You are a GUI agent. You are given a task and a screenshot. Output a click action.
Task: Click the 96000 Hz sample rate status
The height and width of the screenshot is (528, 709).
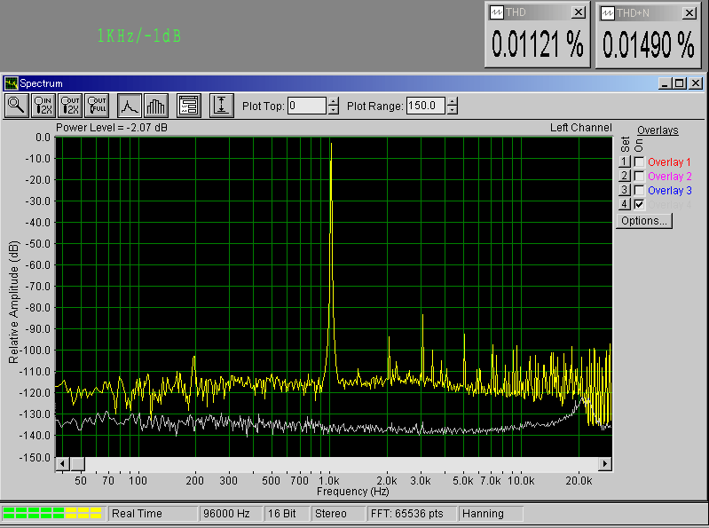tap(231, 514)
